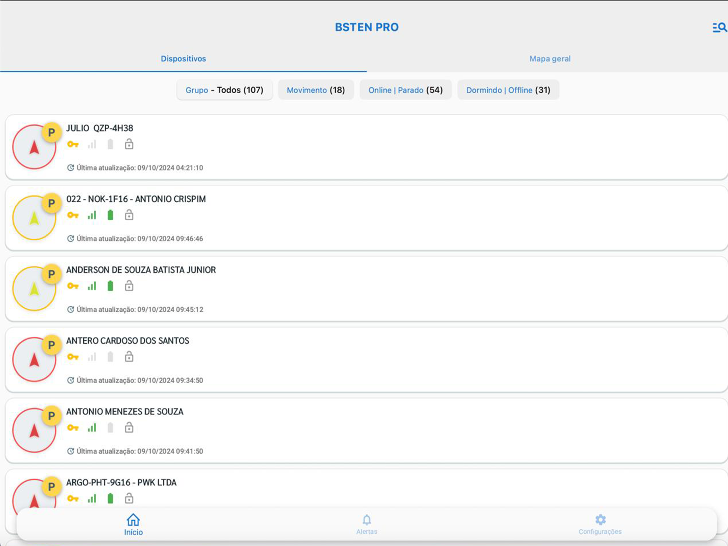The height and width of the screenshot is (546, 728).
Task: Filter by Dormindo | Offline (31)
Action: click(x=508, y=90)
